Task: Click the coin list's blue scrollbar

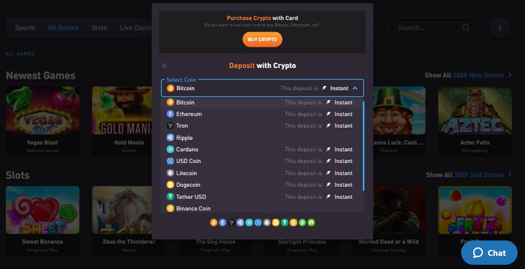Action: (364, 146)
